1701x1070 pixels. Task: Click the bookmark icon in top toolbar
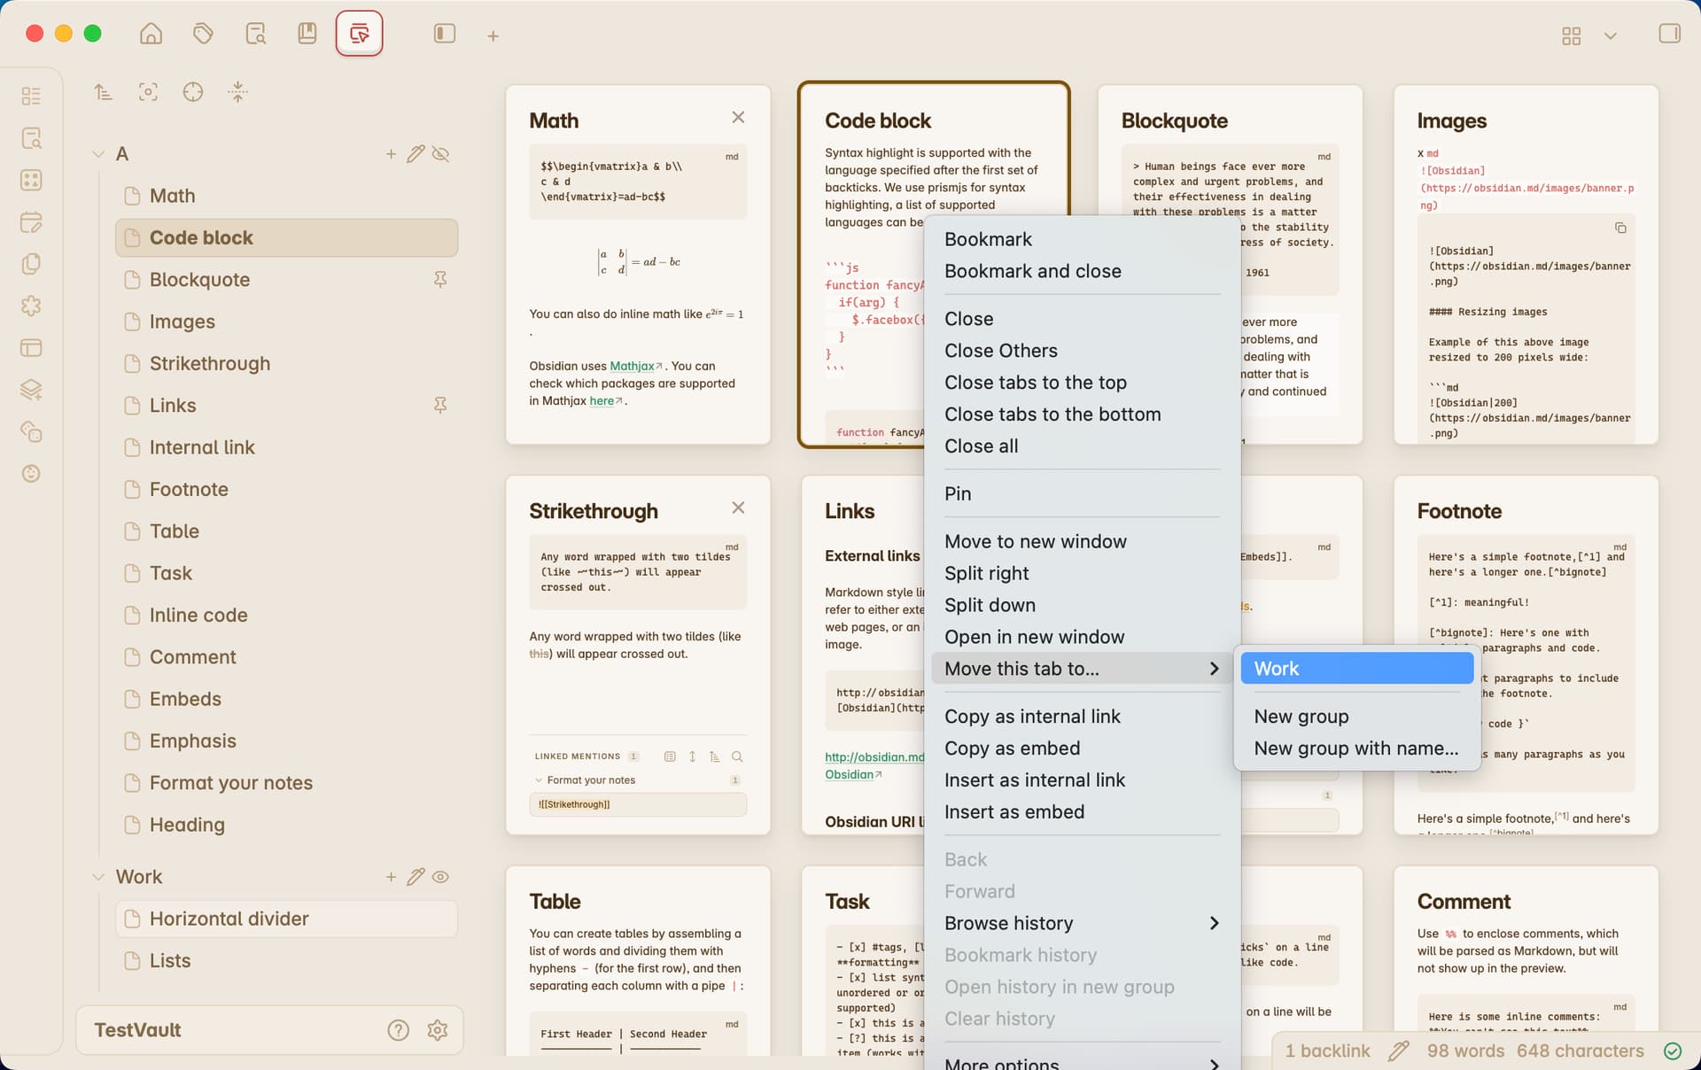click(x=307, y=35)
